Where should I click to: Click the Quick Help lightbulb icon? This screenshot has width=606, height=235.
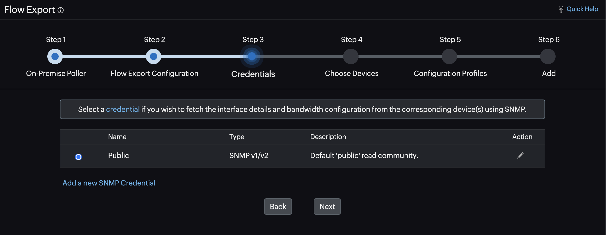tap(561, 9)
